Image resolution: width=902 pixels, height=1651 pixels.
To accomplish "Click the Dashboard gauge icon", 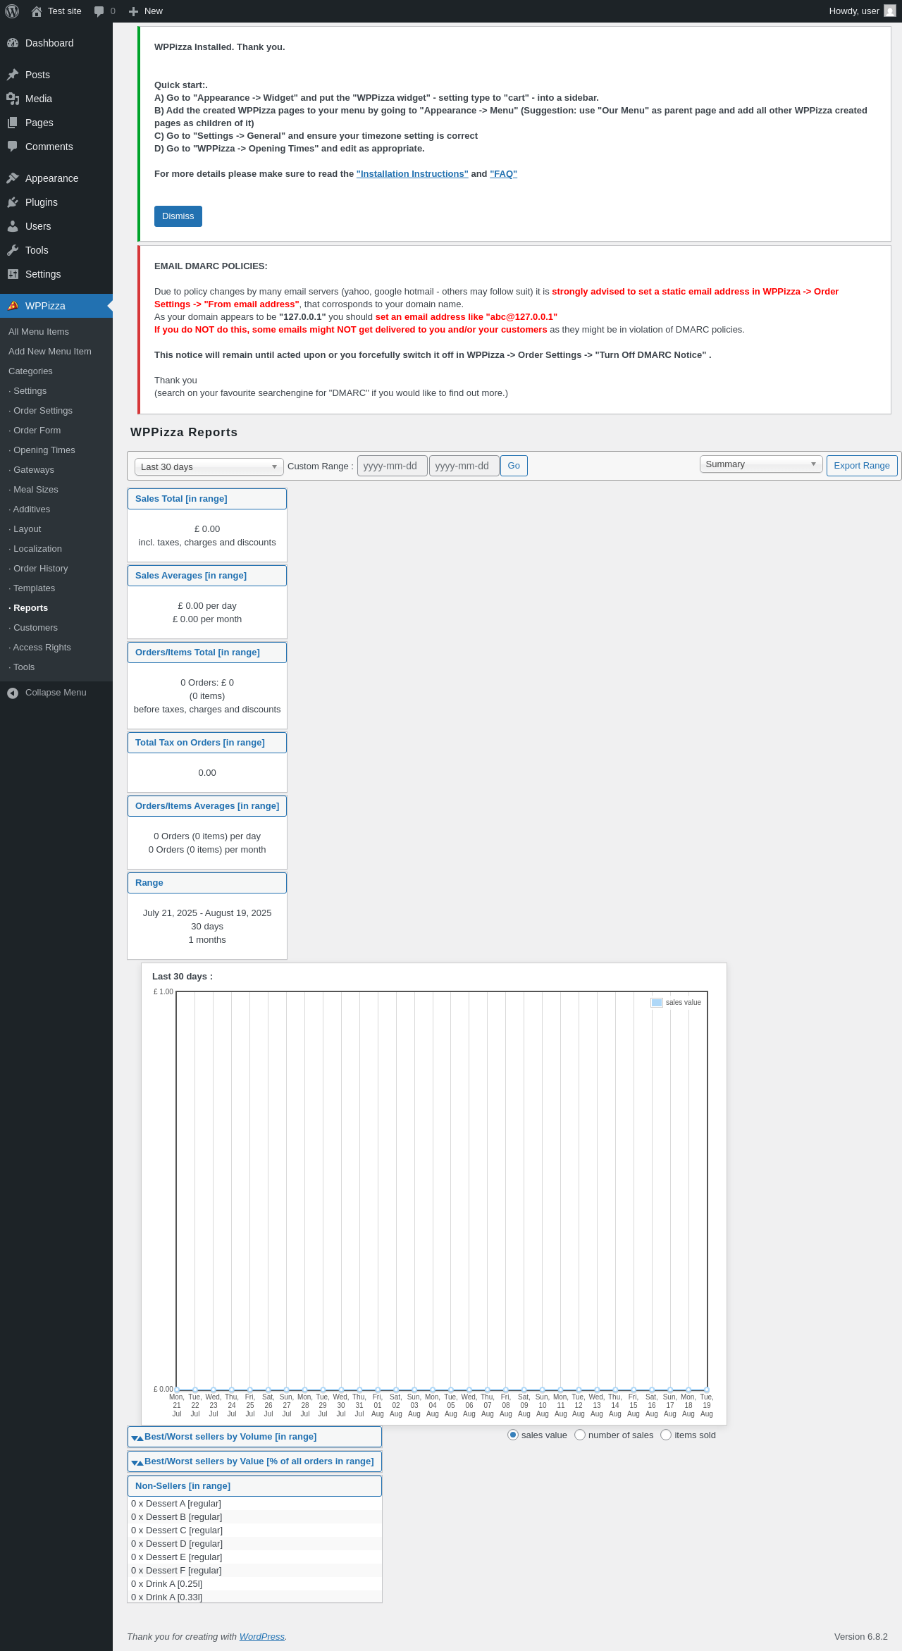I will click(x=13, y=43).
